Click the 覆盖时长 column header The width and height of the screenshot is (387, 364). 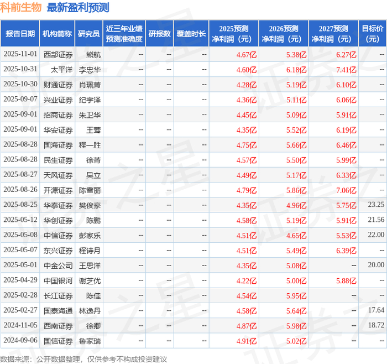click(x=191, y=34)
